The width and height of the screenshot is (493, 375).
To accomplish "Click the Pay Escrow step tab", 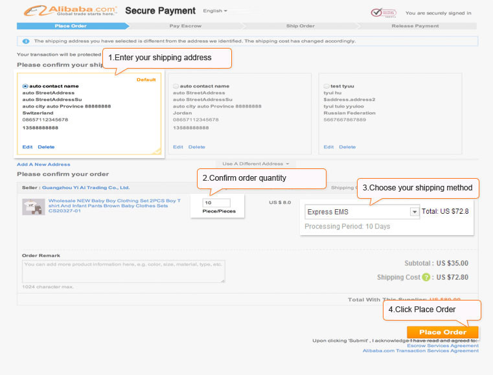I will (x=185, y=26).
